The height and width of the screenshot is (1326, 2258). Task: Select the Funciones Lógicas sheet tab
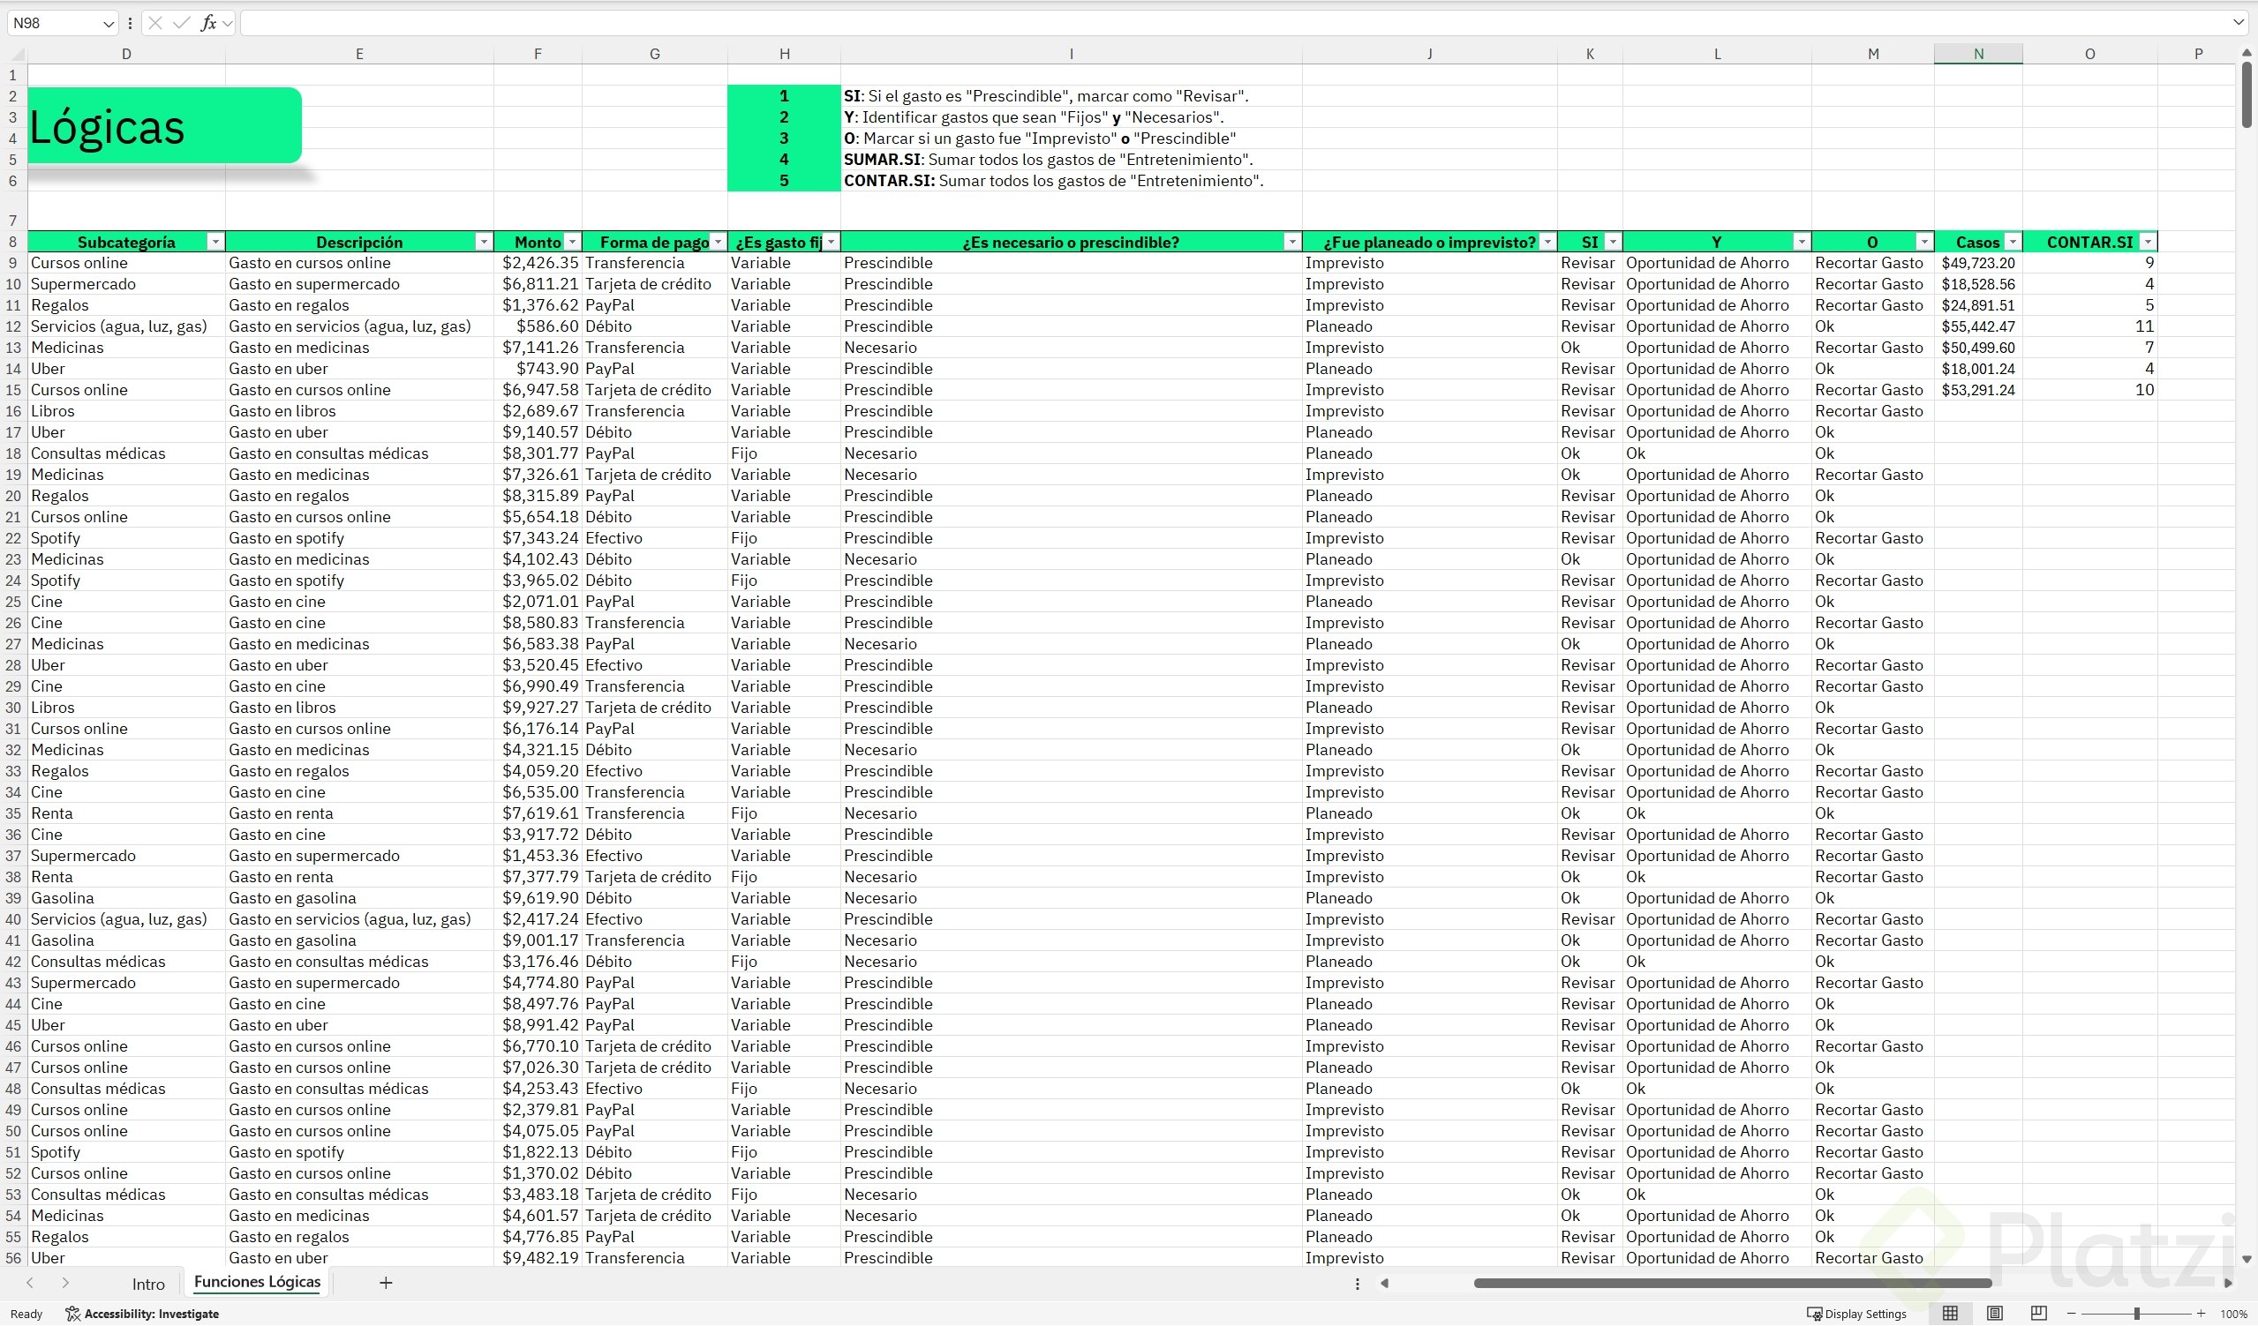coord(257,1282)
